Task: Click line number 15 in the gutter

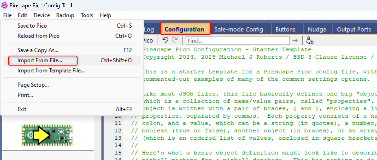Action: (x=118, y=153)
